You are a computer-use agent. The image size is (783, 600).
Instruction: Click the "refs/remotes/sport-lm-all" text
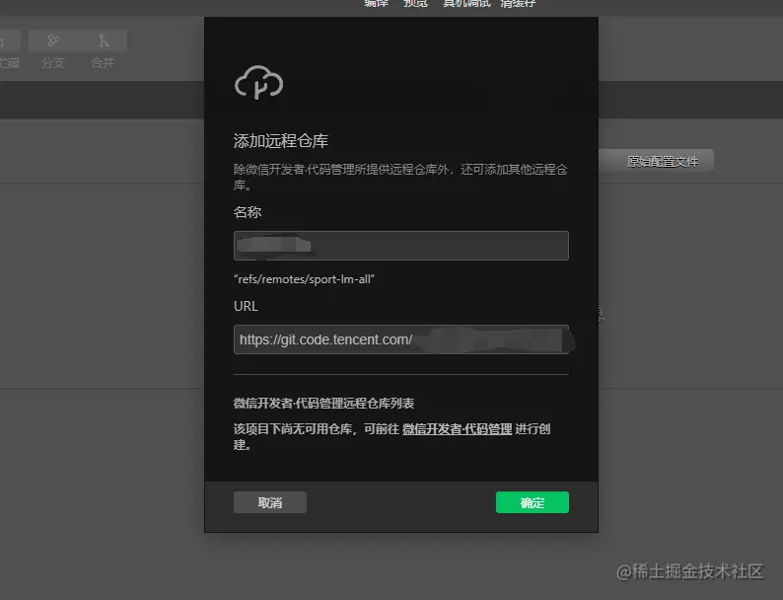[304, 279]
